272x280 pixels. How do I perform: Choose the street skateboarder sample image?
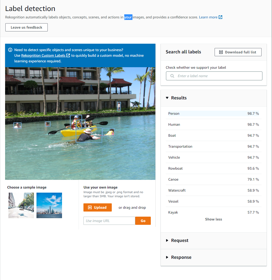21,205
